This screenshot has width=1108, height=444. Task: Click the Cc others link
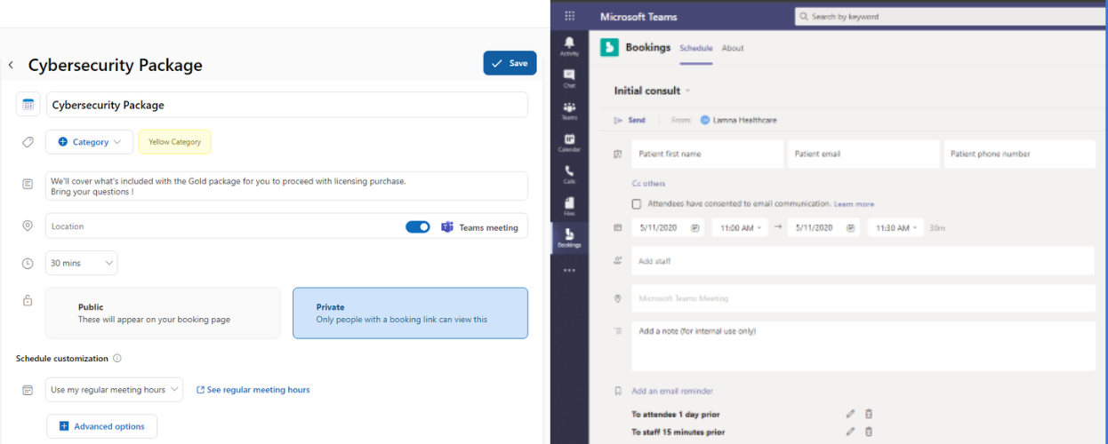(648, 184)
